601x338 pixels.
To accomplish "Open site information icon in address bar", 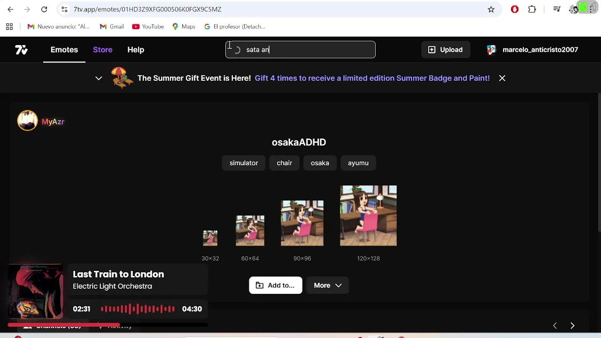I will click(x=64, y=9).
